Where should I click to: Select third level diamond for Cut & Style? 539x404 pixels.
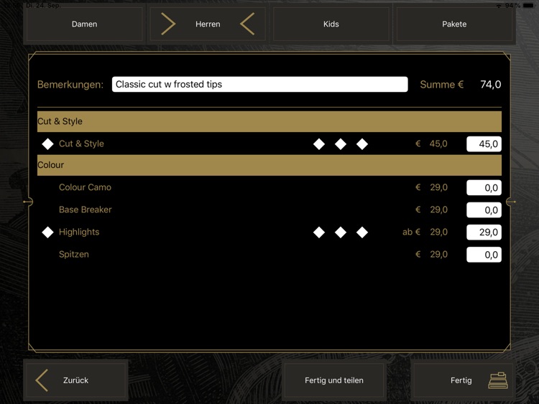point(362,144)
